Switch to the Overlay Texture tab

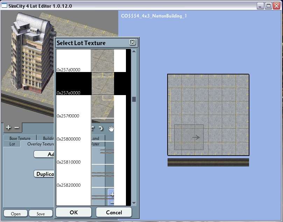37,144
